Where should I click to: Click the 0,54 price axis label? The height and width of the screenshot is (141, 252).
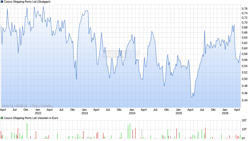[x=244, y=66]
